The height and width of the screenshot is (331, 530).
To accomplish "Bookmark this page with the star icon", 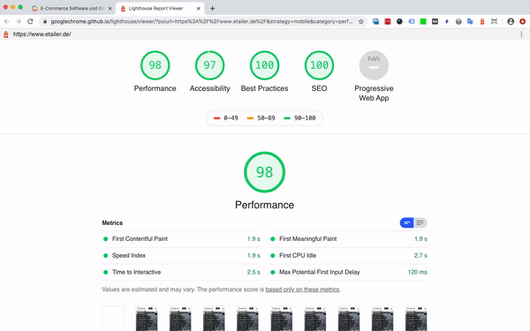I will pyautogui.click(x=361, y=21).
